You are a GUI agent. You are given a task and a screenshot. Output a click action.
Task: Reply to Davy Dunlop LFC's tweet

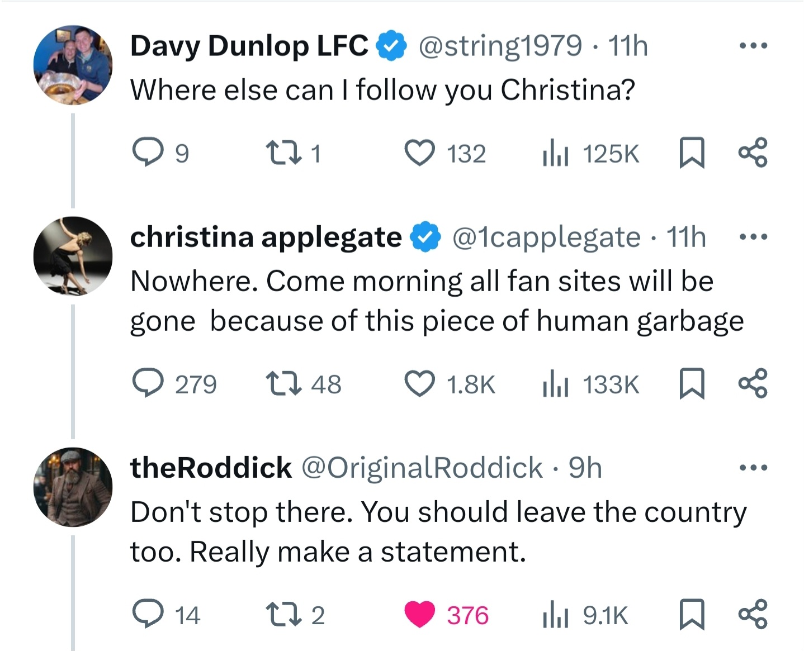point(148,153)
